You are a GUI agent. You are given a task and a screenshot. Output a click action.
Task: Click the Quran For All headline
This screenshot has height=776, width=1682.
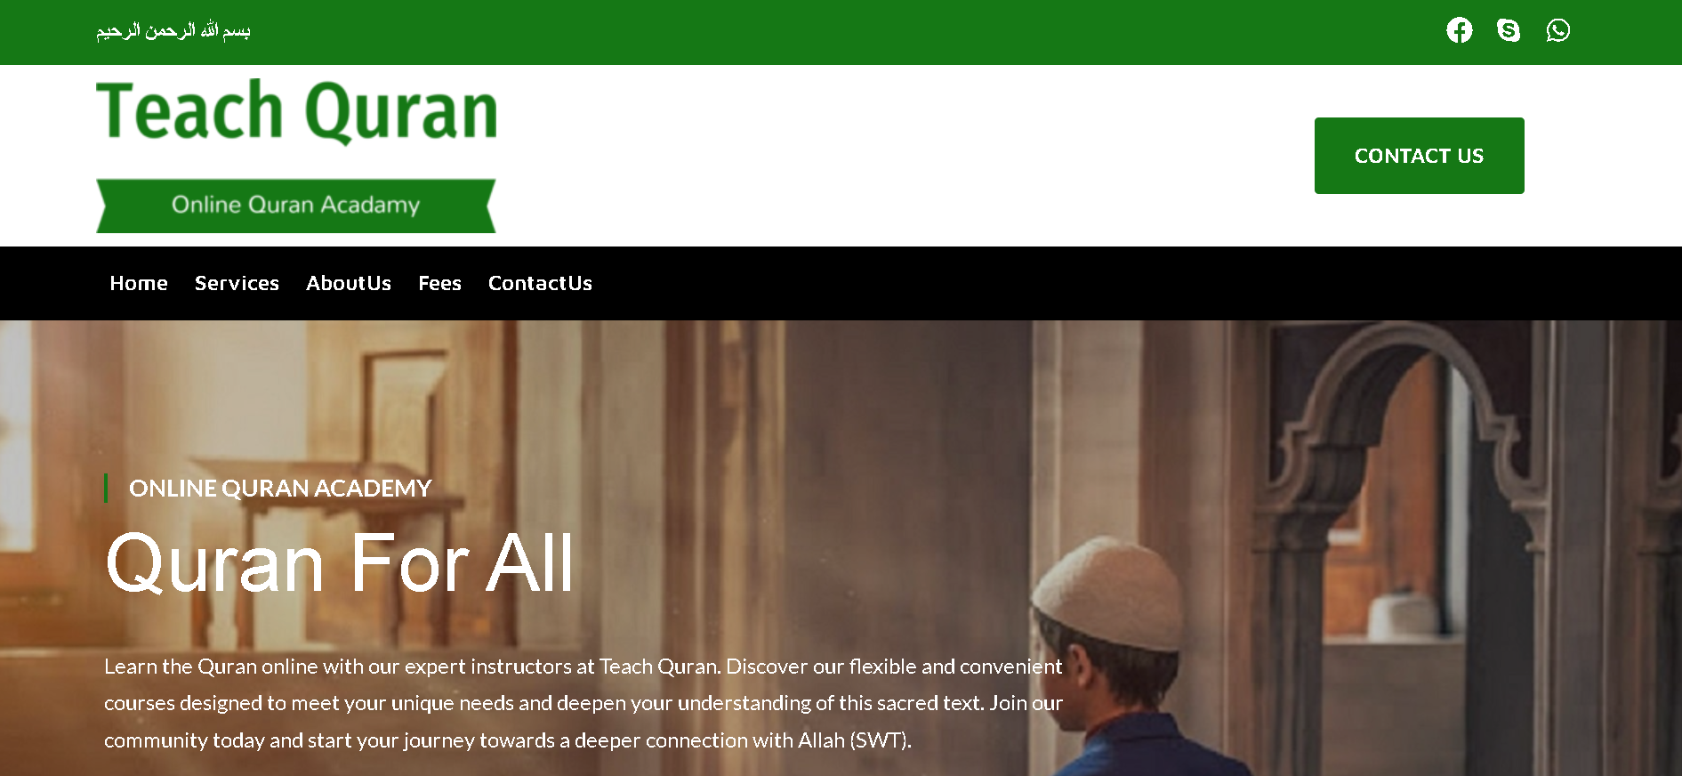(x=340, y=563)
